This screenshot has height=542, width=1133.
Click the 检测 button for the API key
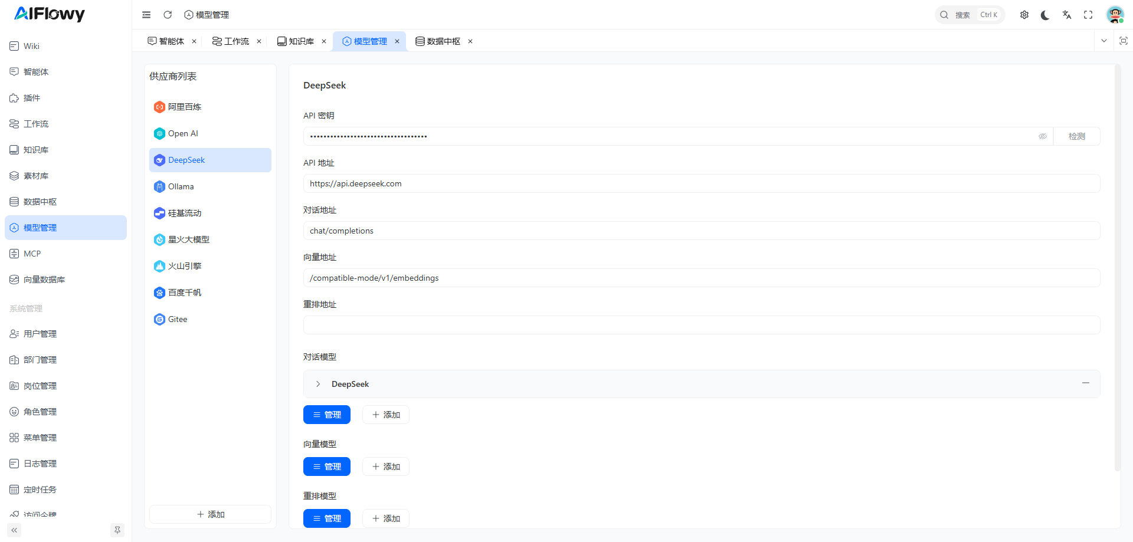click(x=1077, y=136)
